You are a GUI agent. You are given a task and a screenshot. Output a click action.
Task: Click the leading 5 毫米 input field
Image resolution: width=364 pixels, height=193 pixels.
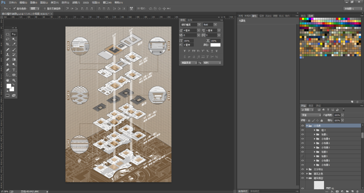211,30
